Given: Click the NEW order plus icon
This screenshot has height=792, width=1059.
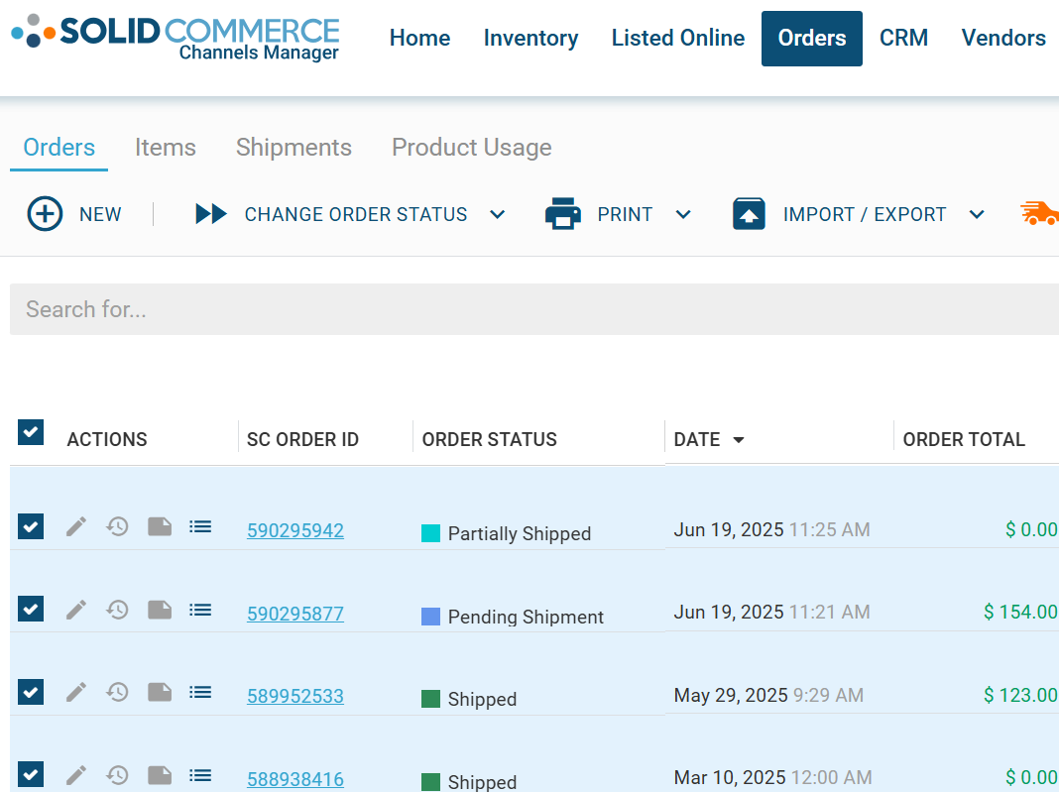Looking at the screenshot, I should (45, 213).
